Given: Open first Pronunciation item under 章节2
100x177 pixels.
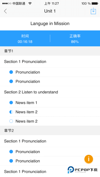Looking at the screenshot, I should (50, 152).
